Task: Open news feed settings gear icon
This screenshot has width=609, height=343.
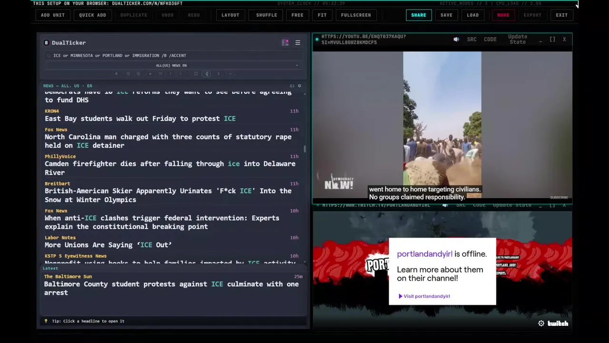Action: point(299,86)
